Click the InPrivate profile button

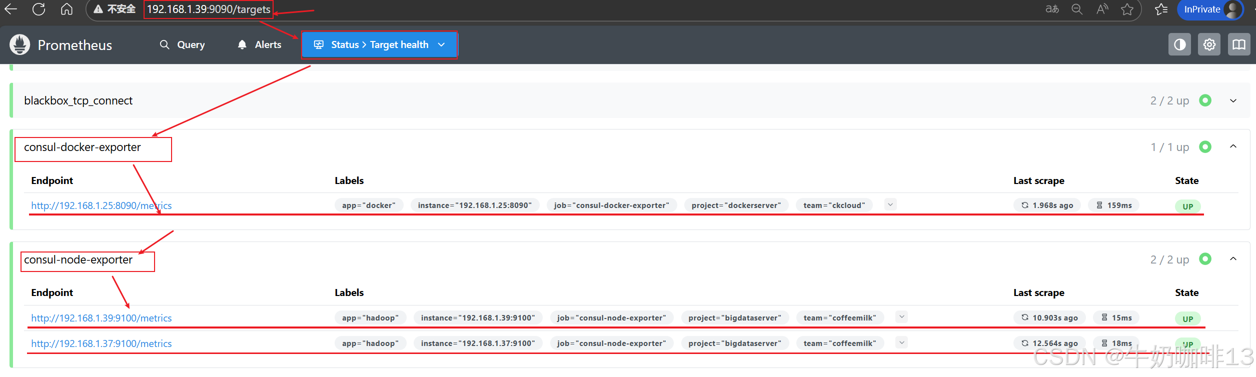pos(1210,9)
